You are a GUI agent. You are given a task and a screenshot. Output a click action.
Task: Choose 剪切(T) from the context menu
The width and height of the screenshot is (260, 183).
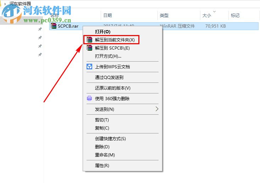(122, 120)
